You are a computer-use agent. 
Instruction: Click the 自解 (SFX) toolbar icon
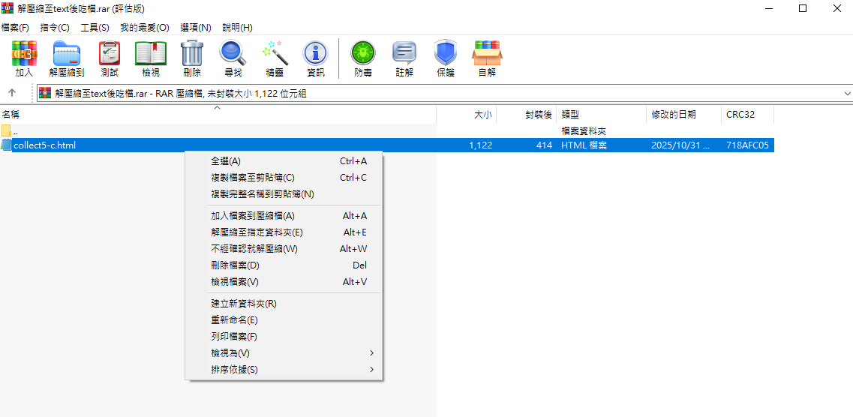pos(487,58)
